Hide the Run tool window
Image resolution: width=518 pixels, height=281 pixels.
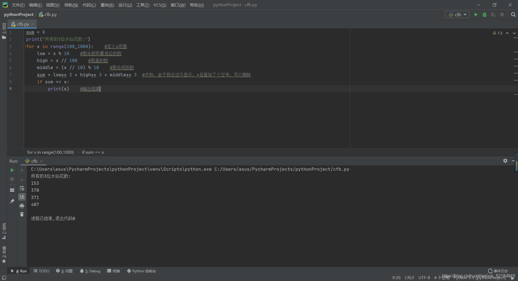coord(513,161)
